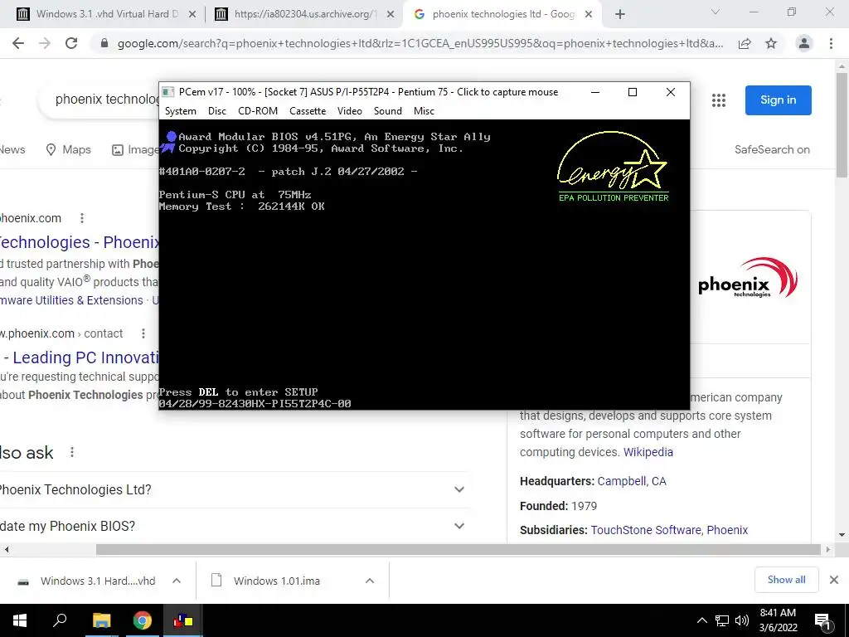Go back to the previous page
The width and height of the screenshot is (849, 637).
coord(18,43)
